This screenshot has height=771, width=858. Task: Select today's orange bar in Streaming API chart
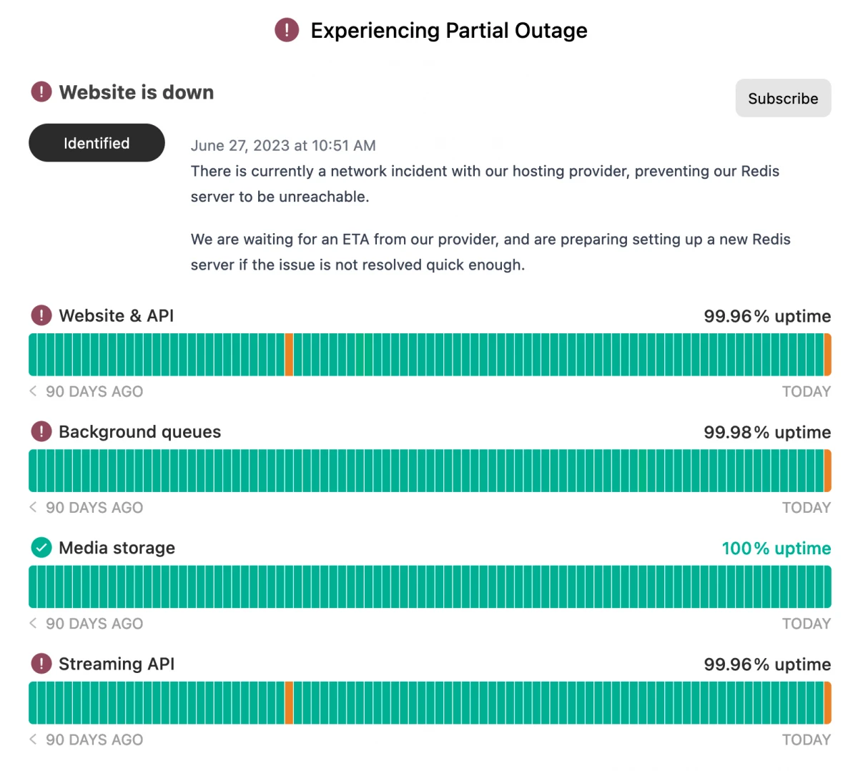click(x=827, y=703)
